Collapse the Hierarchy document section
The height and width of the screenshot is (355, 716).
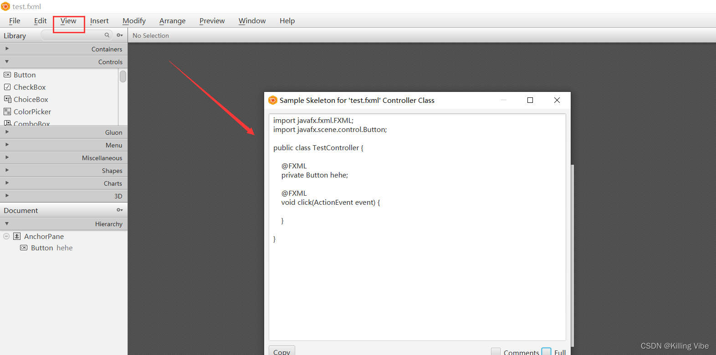tap(7, 223)
